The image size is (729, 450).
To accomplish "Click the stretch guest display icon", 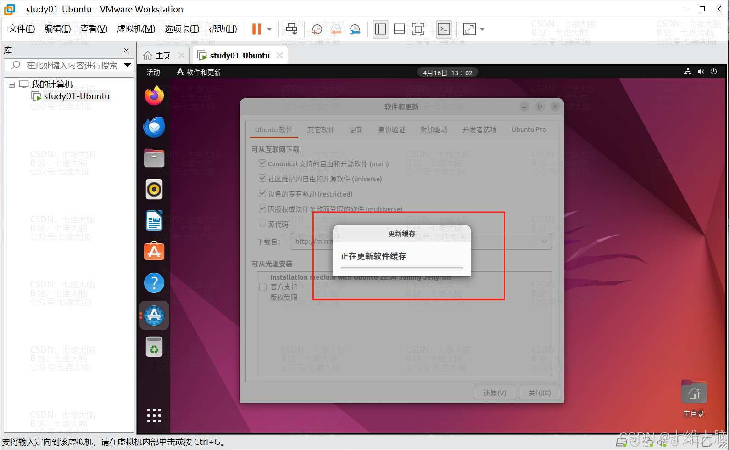I will tap(469, 29).
